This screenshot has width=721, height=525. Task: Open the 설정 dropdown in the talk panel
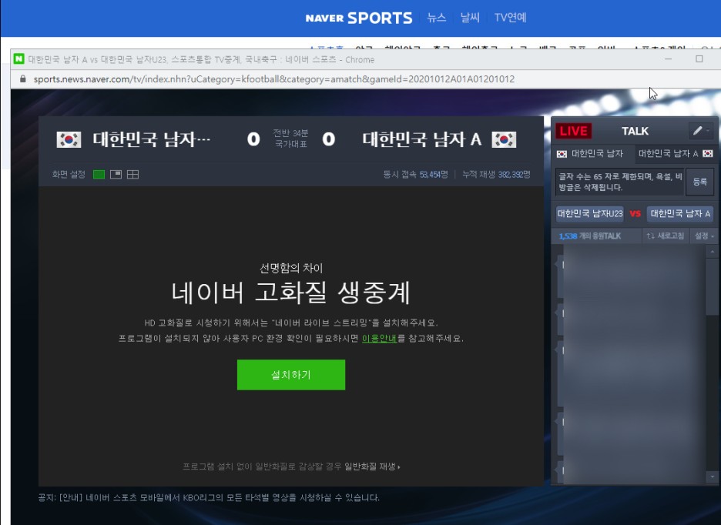pos(704,236)
